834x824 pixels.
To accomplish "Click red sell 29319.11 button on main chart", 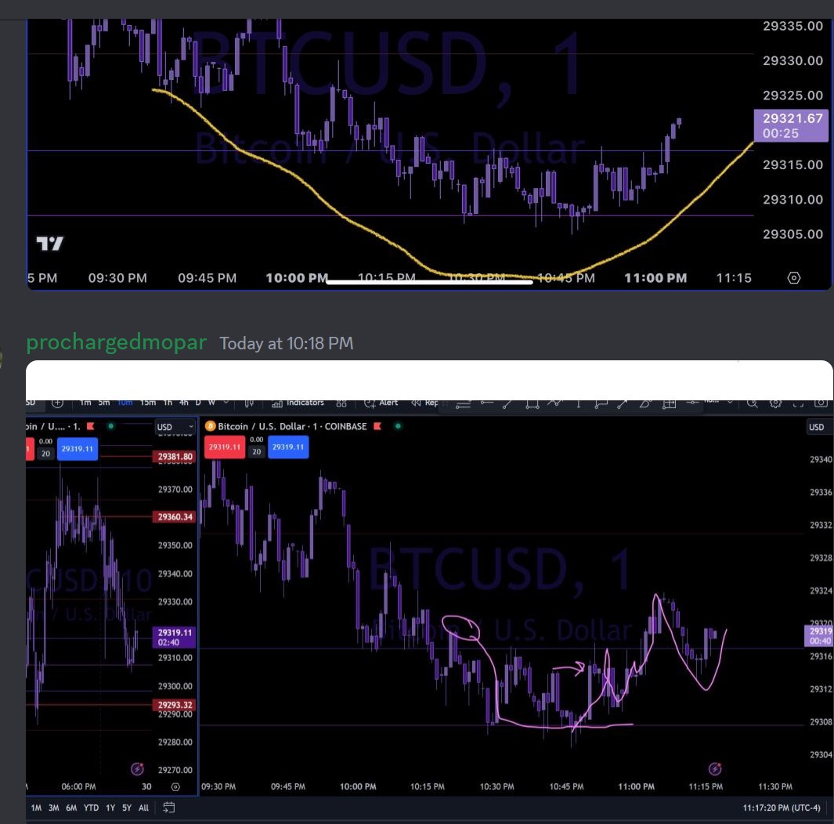I will 225,446.
